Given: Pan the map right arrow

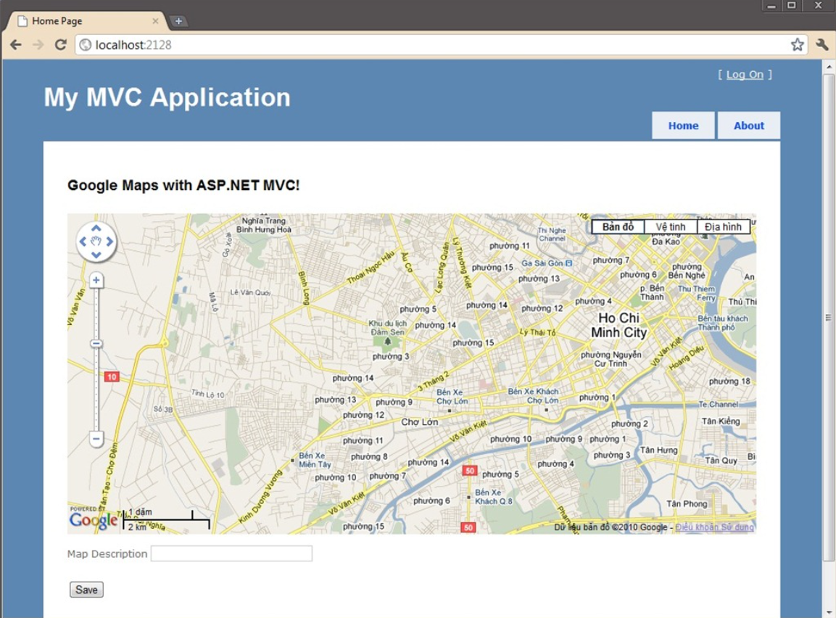Looking at the screenshot, I should coord(109,242).
